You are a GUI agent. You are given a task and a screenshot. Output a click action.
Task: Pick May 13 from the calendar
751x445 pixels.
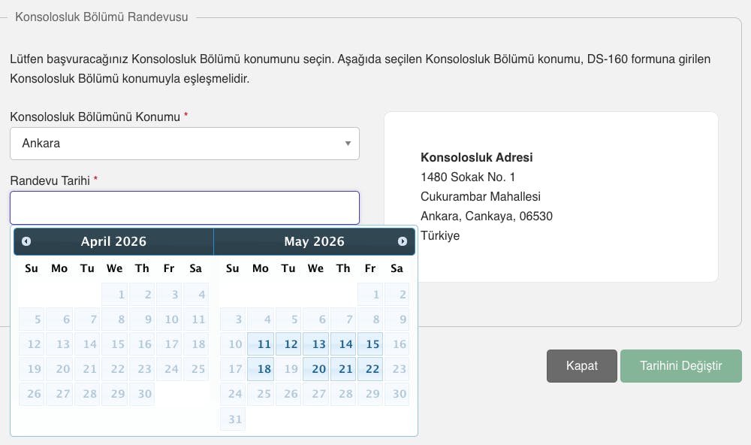coord(315,344)
